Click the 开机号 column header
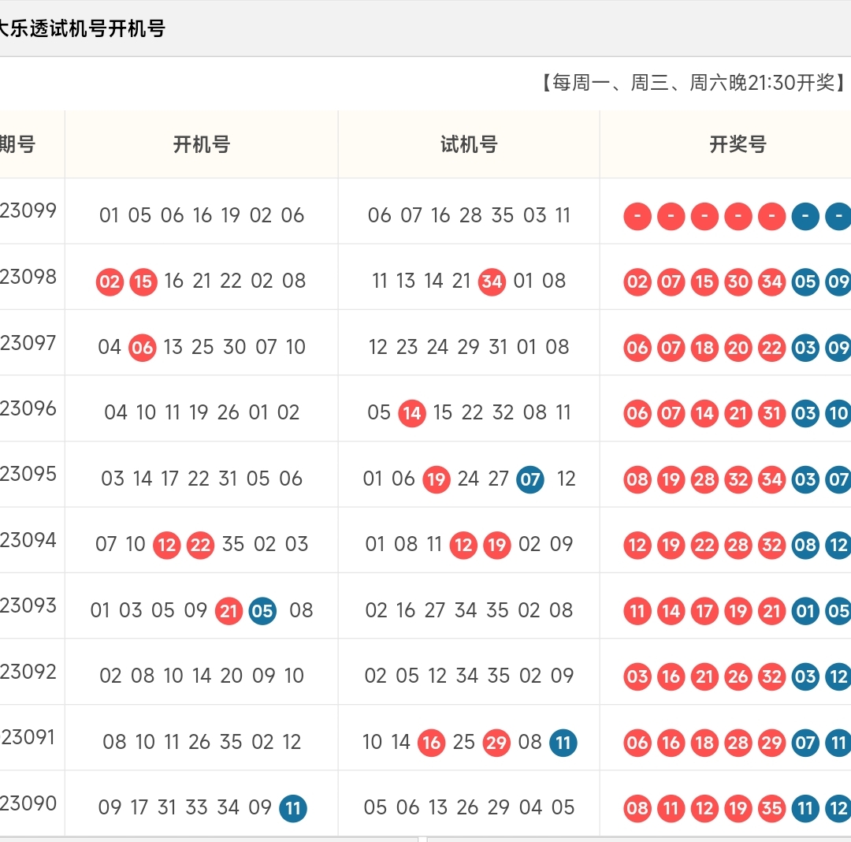 tap(202, 144)
